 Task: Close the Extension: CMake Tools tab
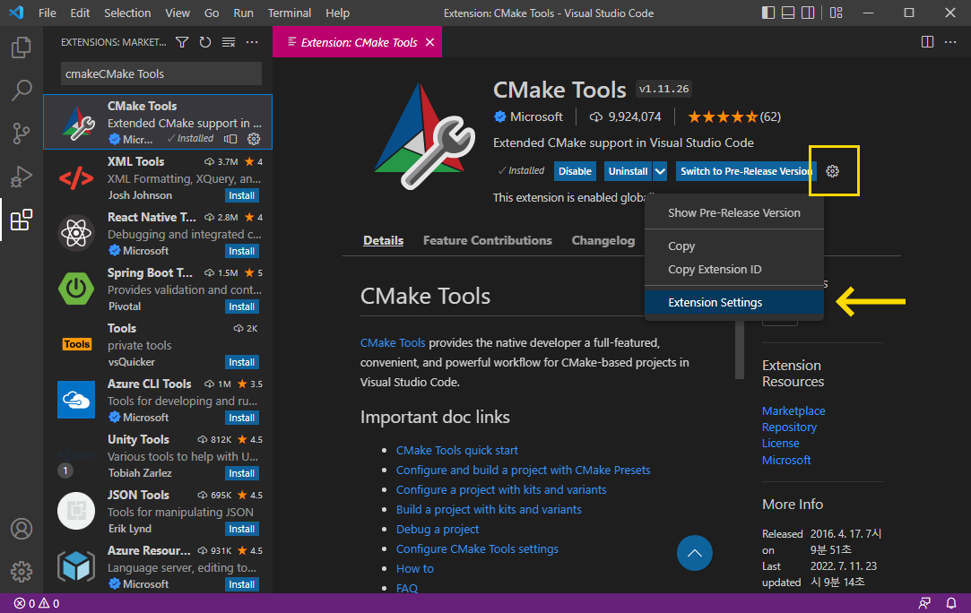pos(429,42)
